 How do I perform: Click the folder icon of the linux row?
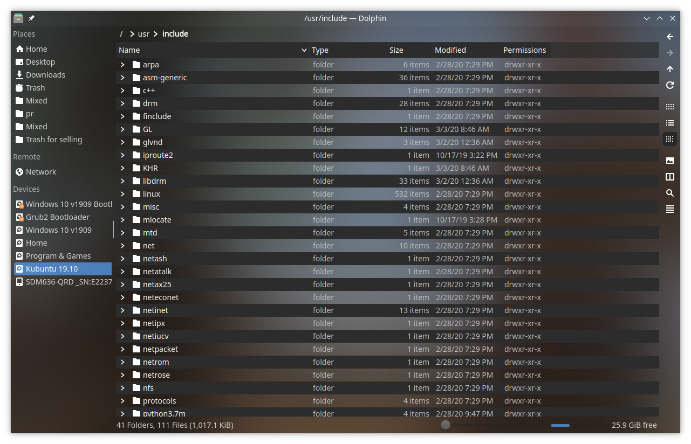136,194
